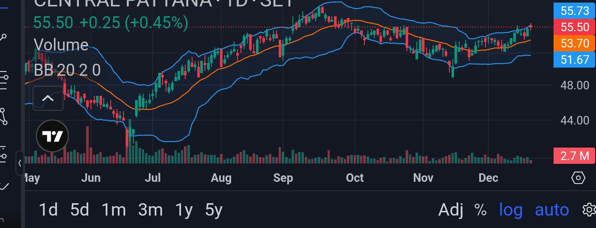Select the 1d time range
596x228 pixels.
pyautogui.click(x=48, y=210)
